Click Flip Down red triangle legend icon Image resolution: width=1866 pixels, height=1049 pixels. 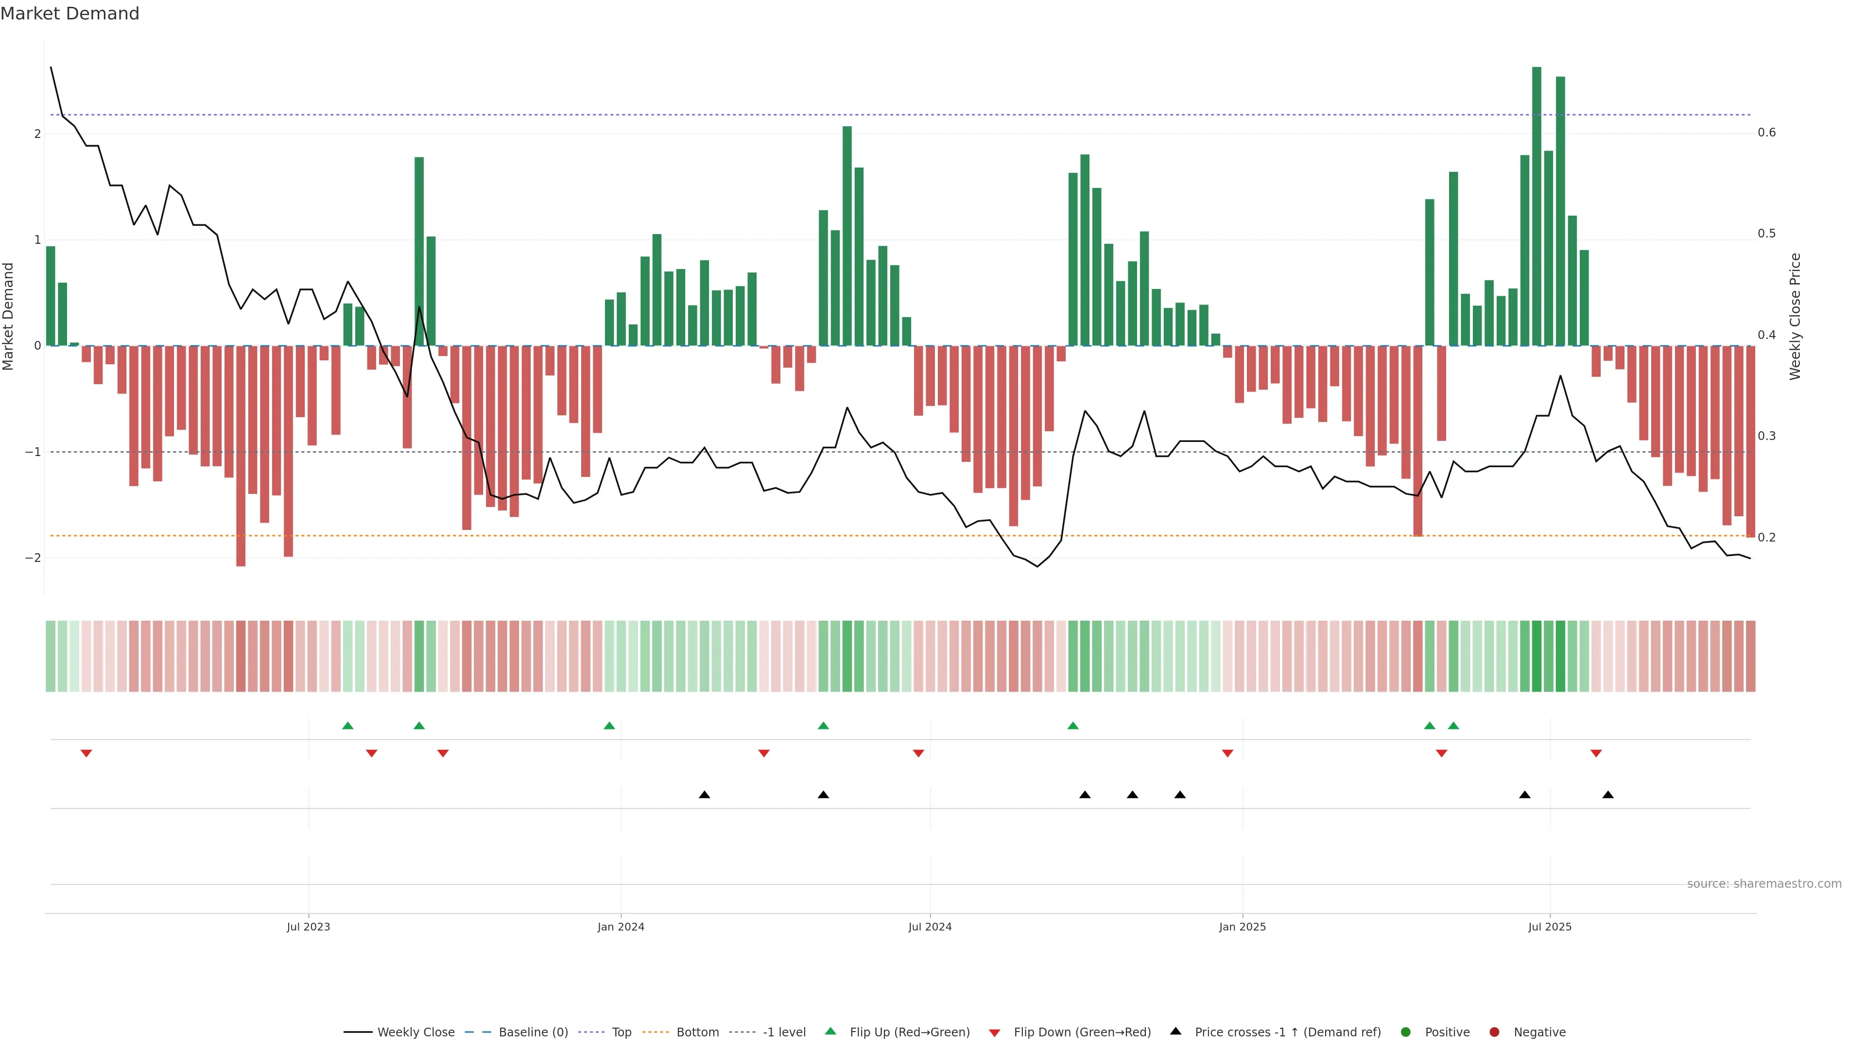[995, 1032]
